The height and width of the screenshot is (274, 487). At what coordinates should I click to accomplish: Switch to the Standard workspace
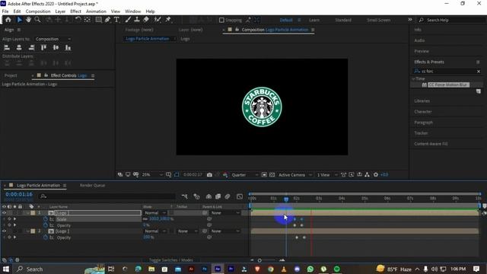[x=343, y=20]
